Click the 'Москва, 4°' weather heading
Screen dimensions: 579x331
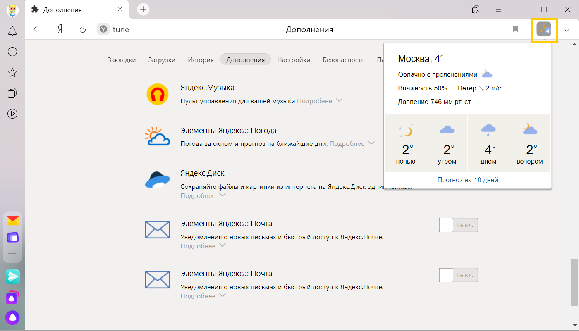421,59
